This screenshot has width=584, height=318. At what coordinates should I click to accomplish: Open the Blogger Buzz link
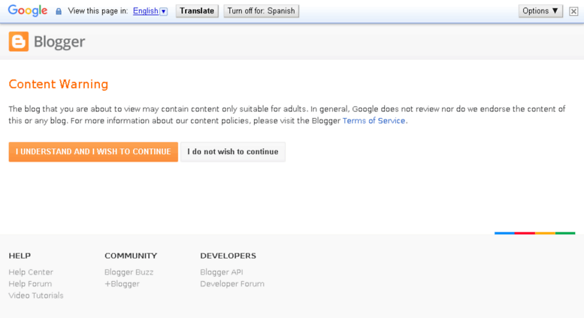point(129,272)
